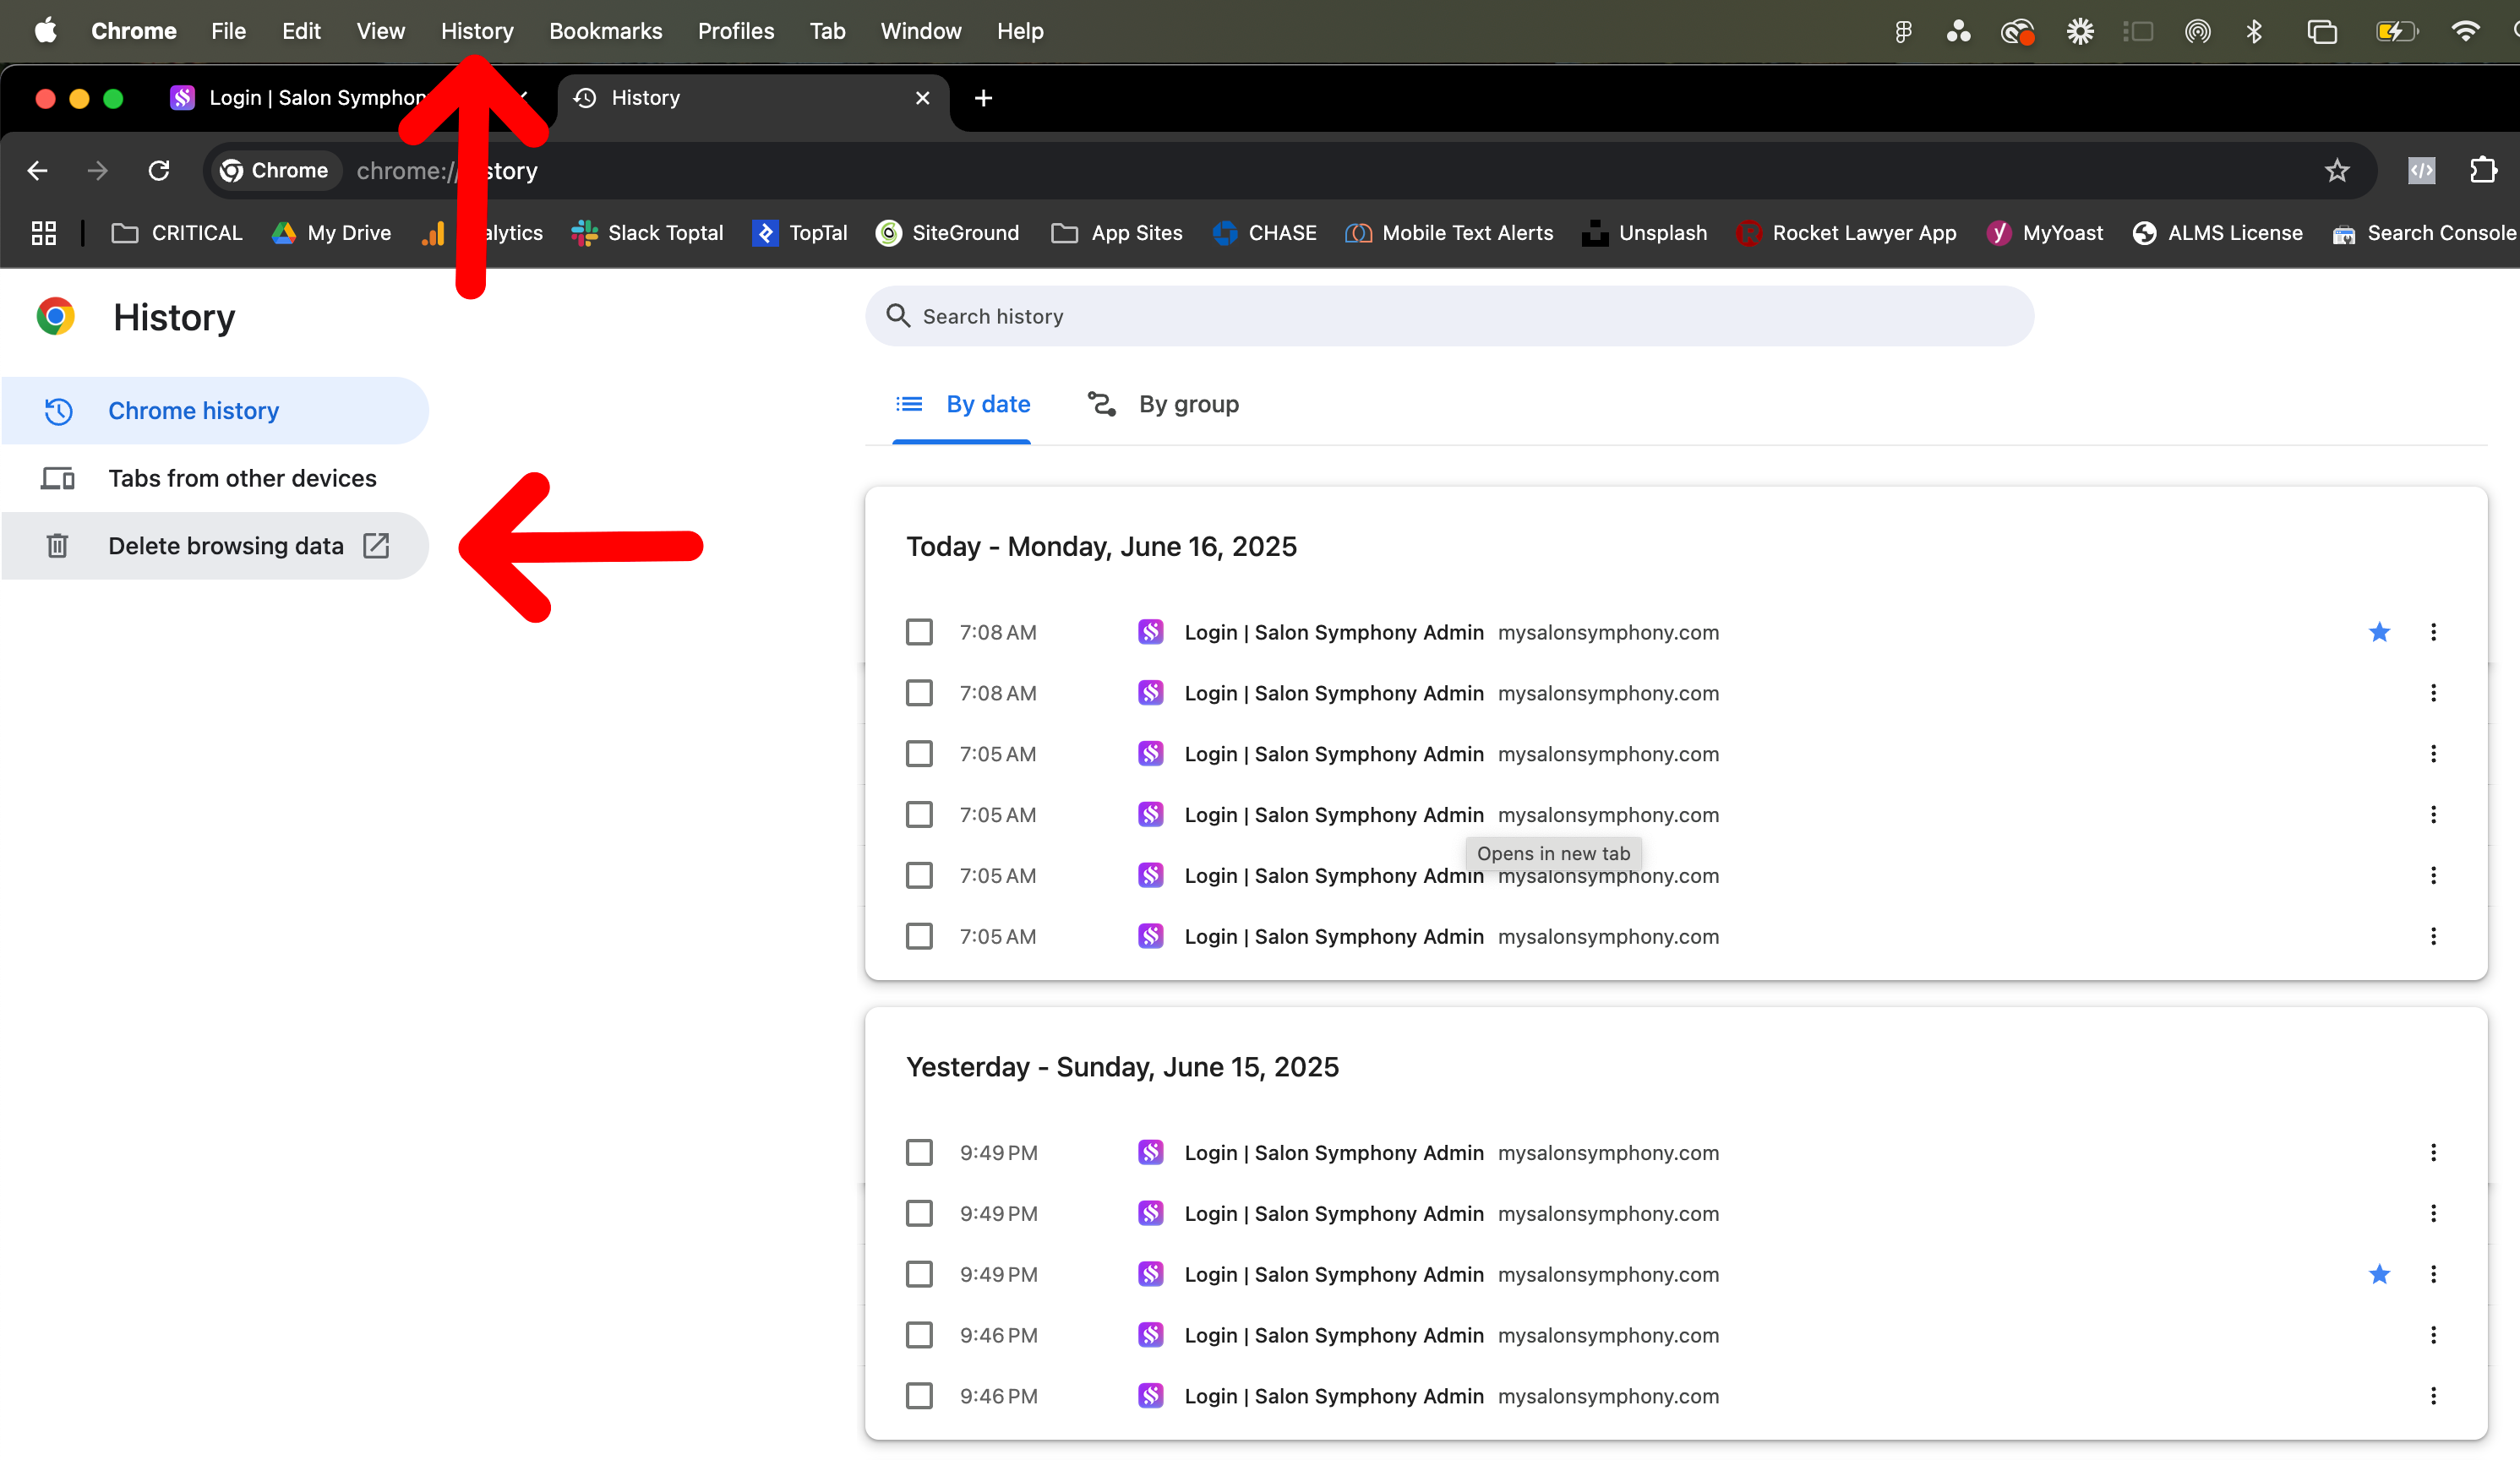Check the second 9:49 PM history entry
Viewport: 2520px width, 1460px height.
(919, 1214)
